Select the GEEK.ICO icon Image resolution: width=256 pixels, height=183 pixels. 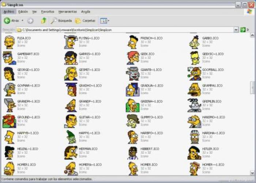[133, 58]
